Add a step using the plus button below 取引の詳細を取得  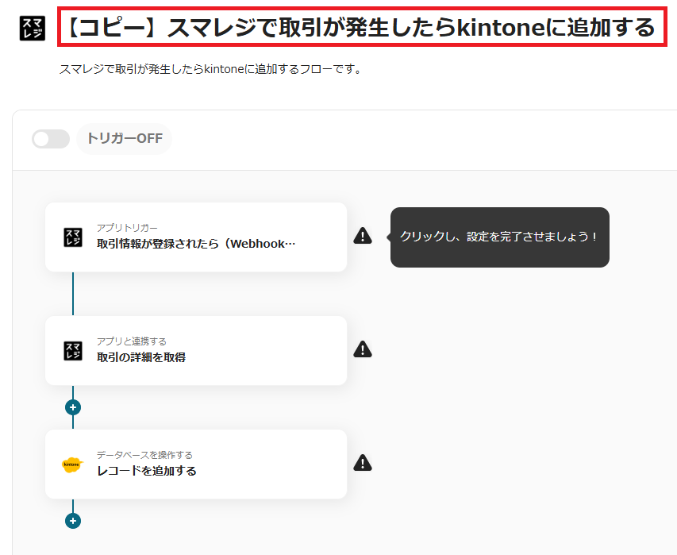[x=73, y=407]
